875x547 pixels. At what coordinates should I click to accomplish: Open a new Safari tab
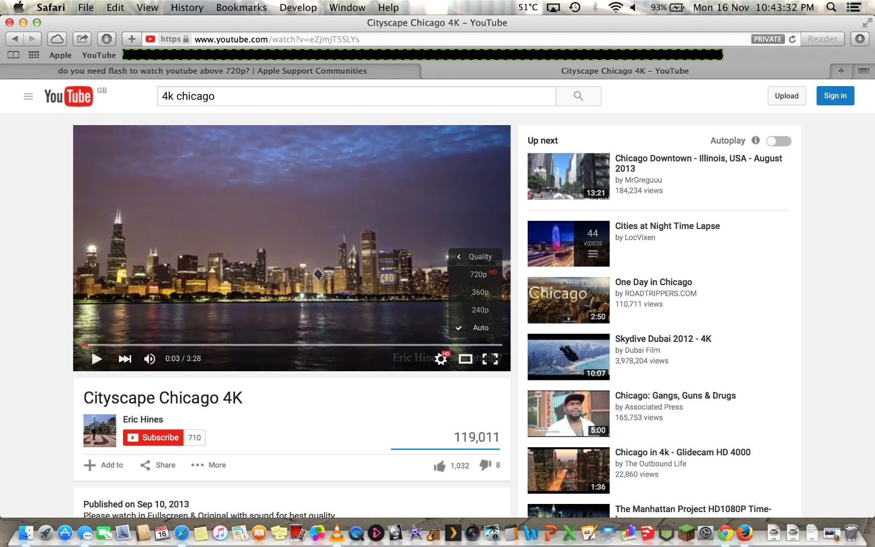point(841,71)
